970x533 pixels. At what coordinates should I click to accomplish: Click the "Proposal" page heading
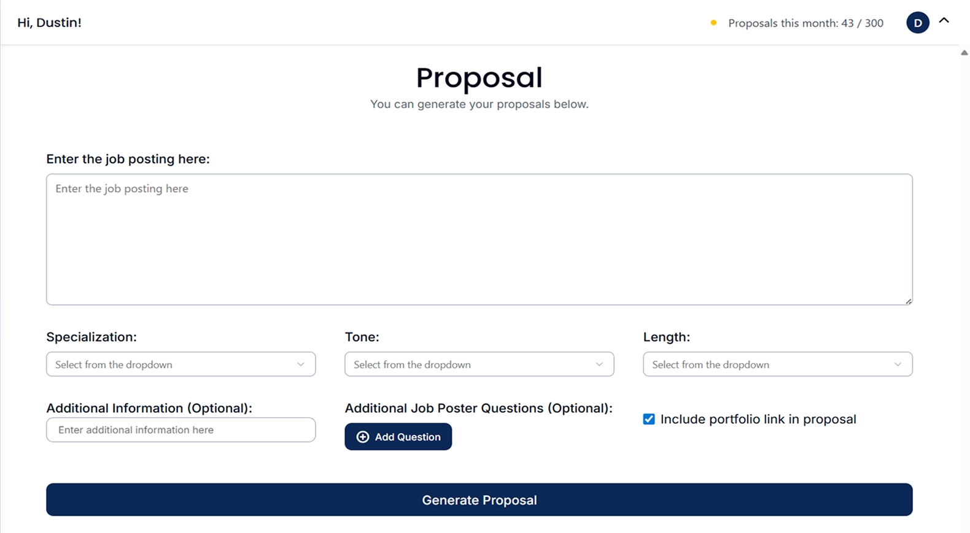click(x=479, y=78)
